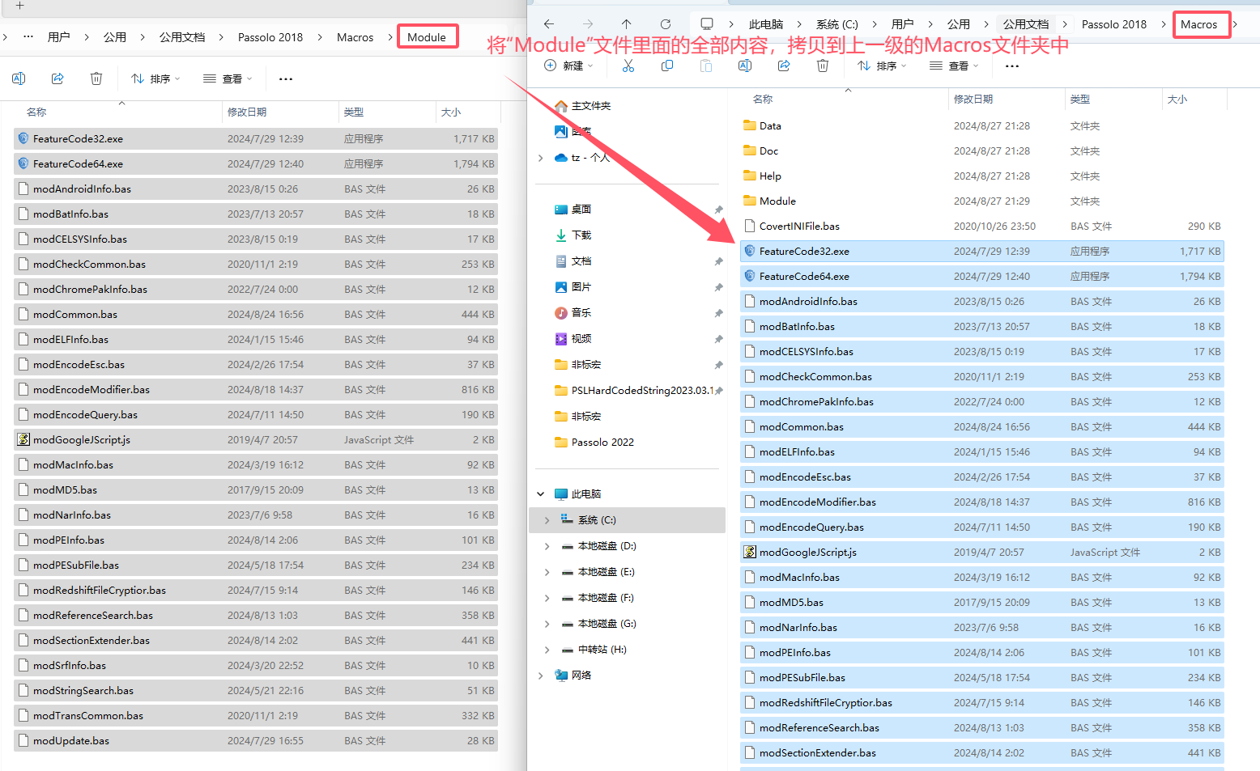Expand the 本地磁盘 (D:) tree node
The height and width of the screenshot is (771, 1260).
pos(547,546)
